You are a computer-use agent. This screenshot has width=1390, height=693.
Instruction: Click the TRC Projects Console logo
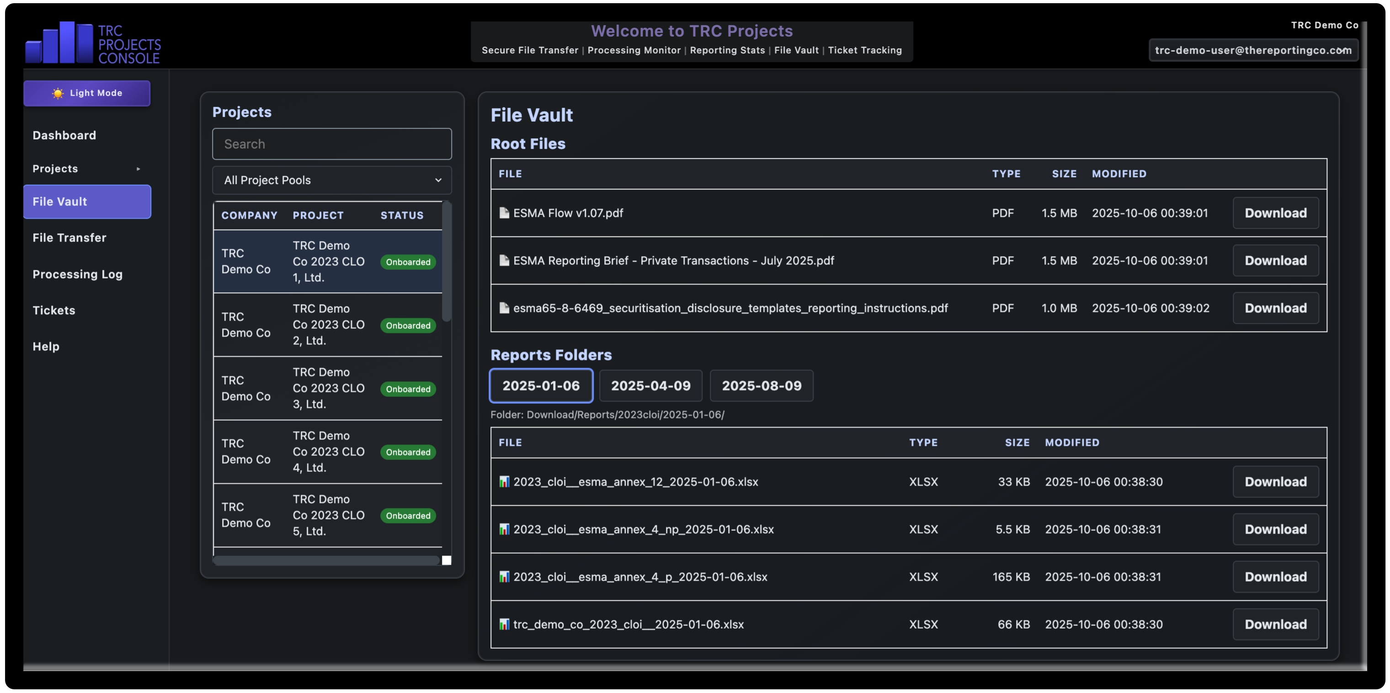(x=92, y=42)
